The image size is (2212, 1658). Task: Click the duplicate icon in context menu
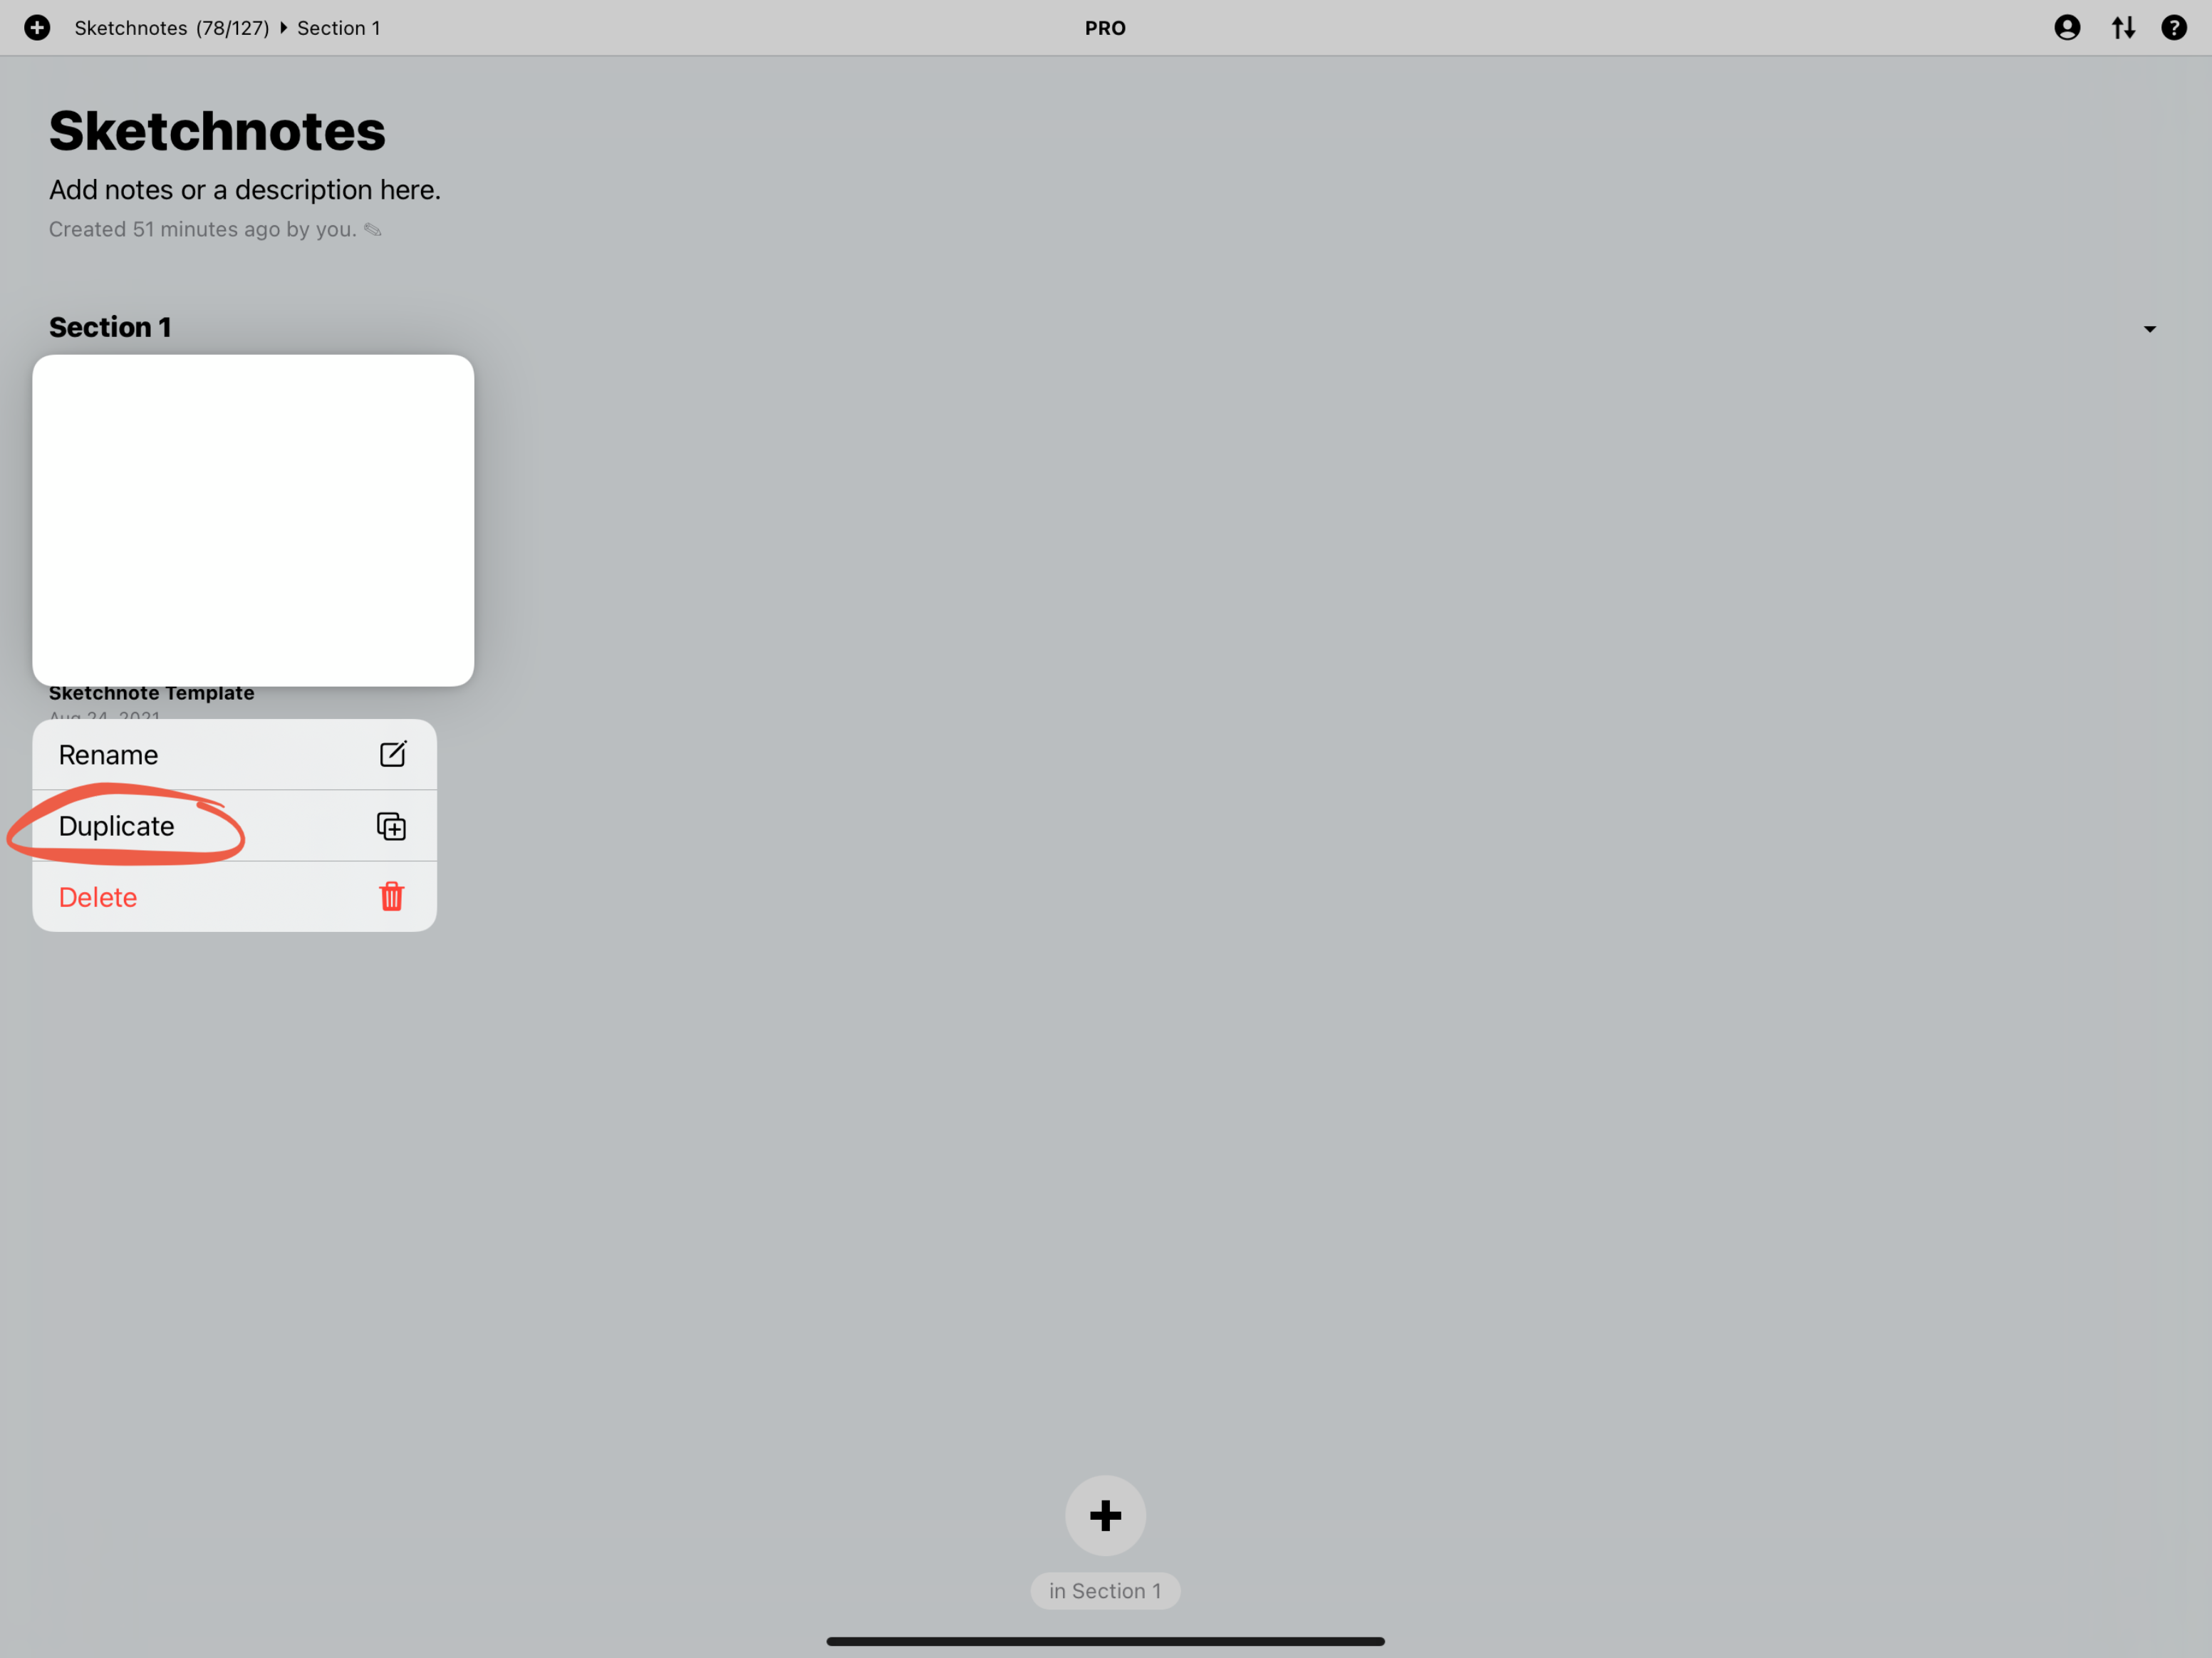click(392, 826)
